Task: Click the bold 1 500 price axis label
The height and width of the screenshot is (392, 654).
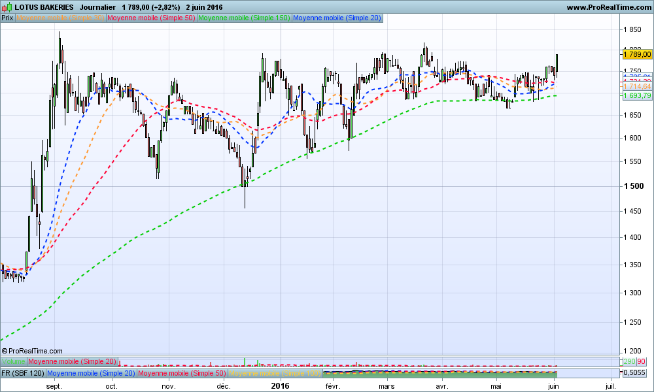Action: [634, 186]
